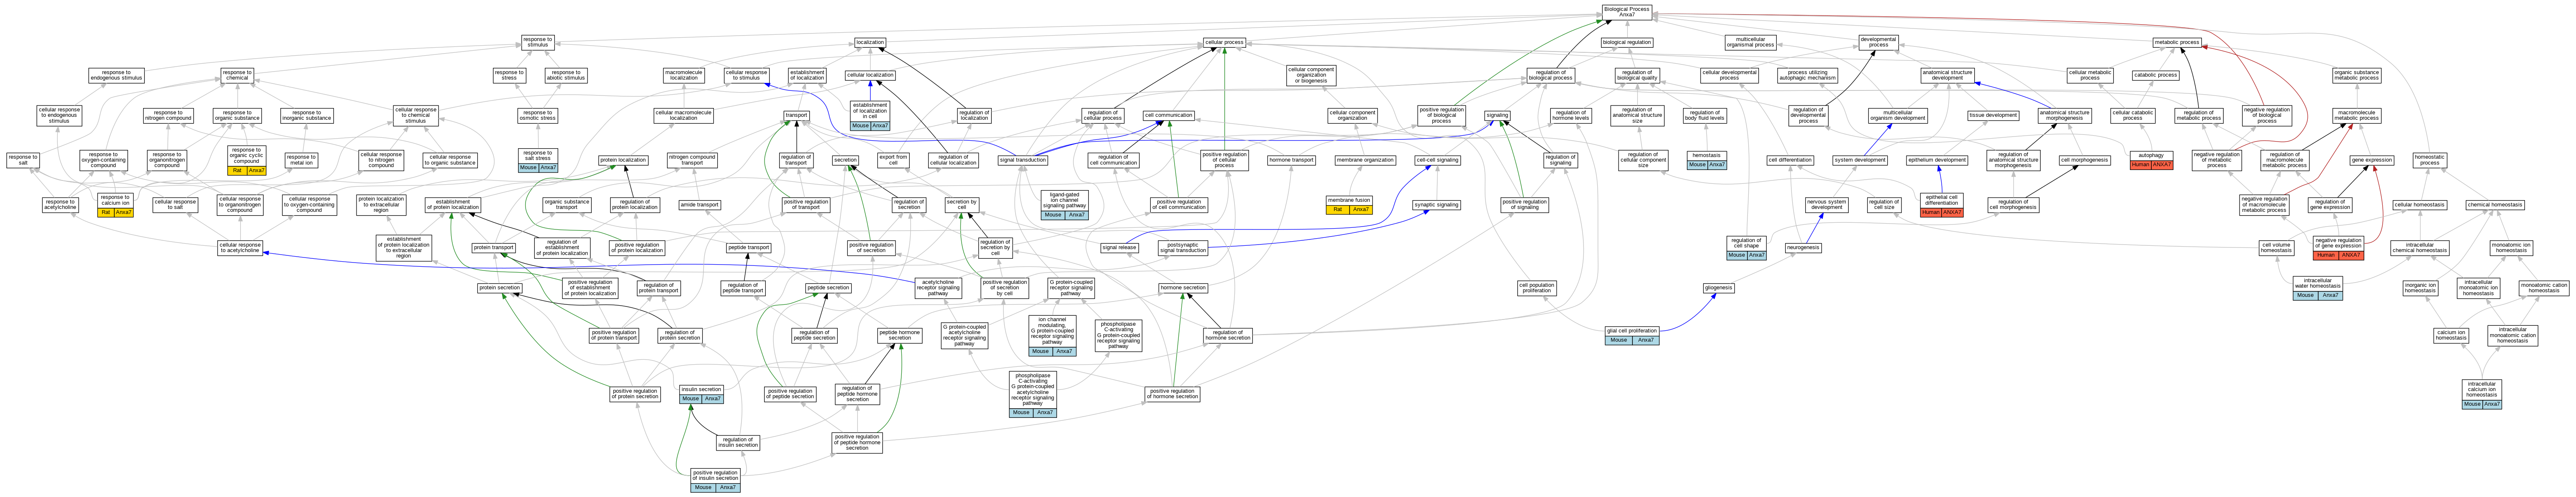Select the 'glial cell proliferation' node
Viewport: 2576px width, 497px height.
[1632, 331]
